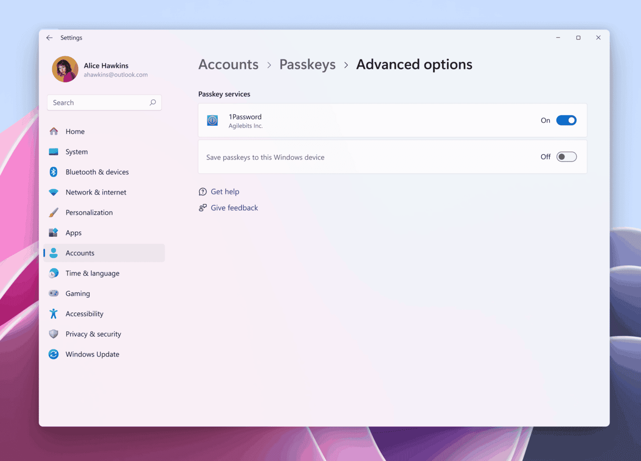Enable Save passkeys to this Windows device
Viewport: 641px width, 461px height.
coord(566,157)
